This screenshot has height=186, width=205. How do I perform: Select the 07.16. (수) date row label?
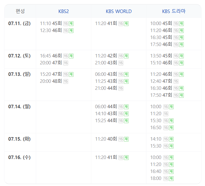tap(19, 157)
